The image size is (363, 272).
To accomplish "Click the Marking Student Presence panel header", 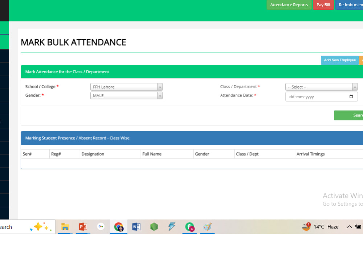I will 192,138.
